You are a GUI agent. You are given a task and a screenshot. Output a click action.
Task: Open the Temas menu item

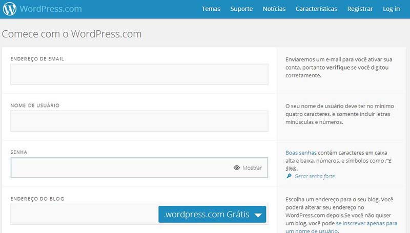pos(211,9)
